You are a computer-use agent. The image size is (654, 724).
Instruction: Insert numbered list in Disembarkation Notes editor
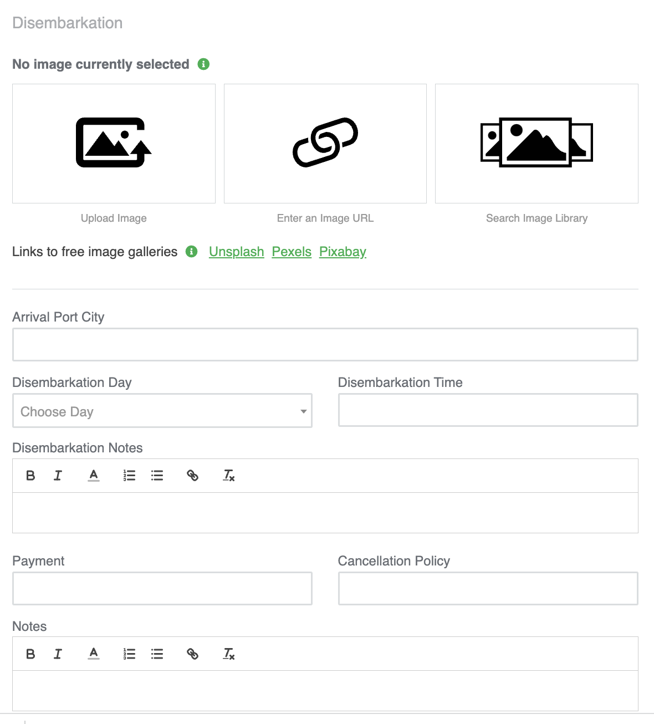coord(129,476)
